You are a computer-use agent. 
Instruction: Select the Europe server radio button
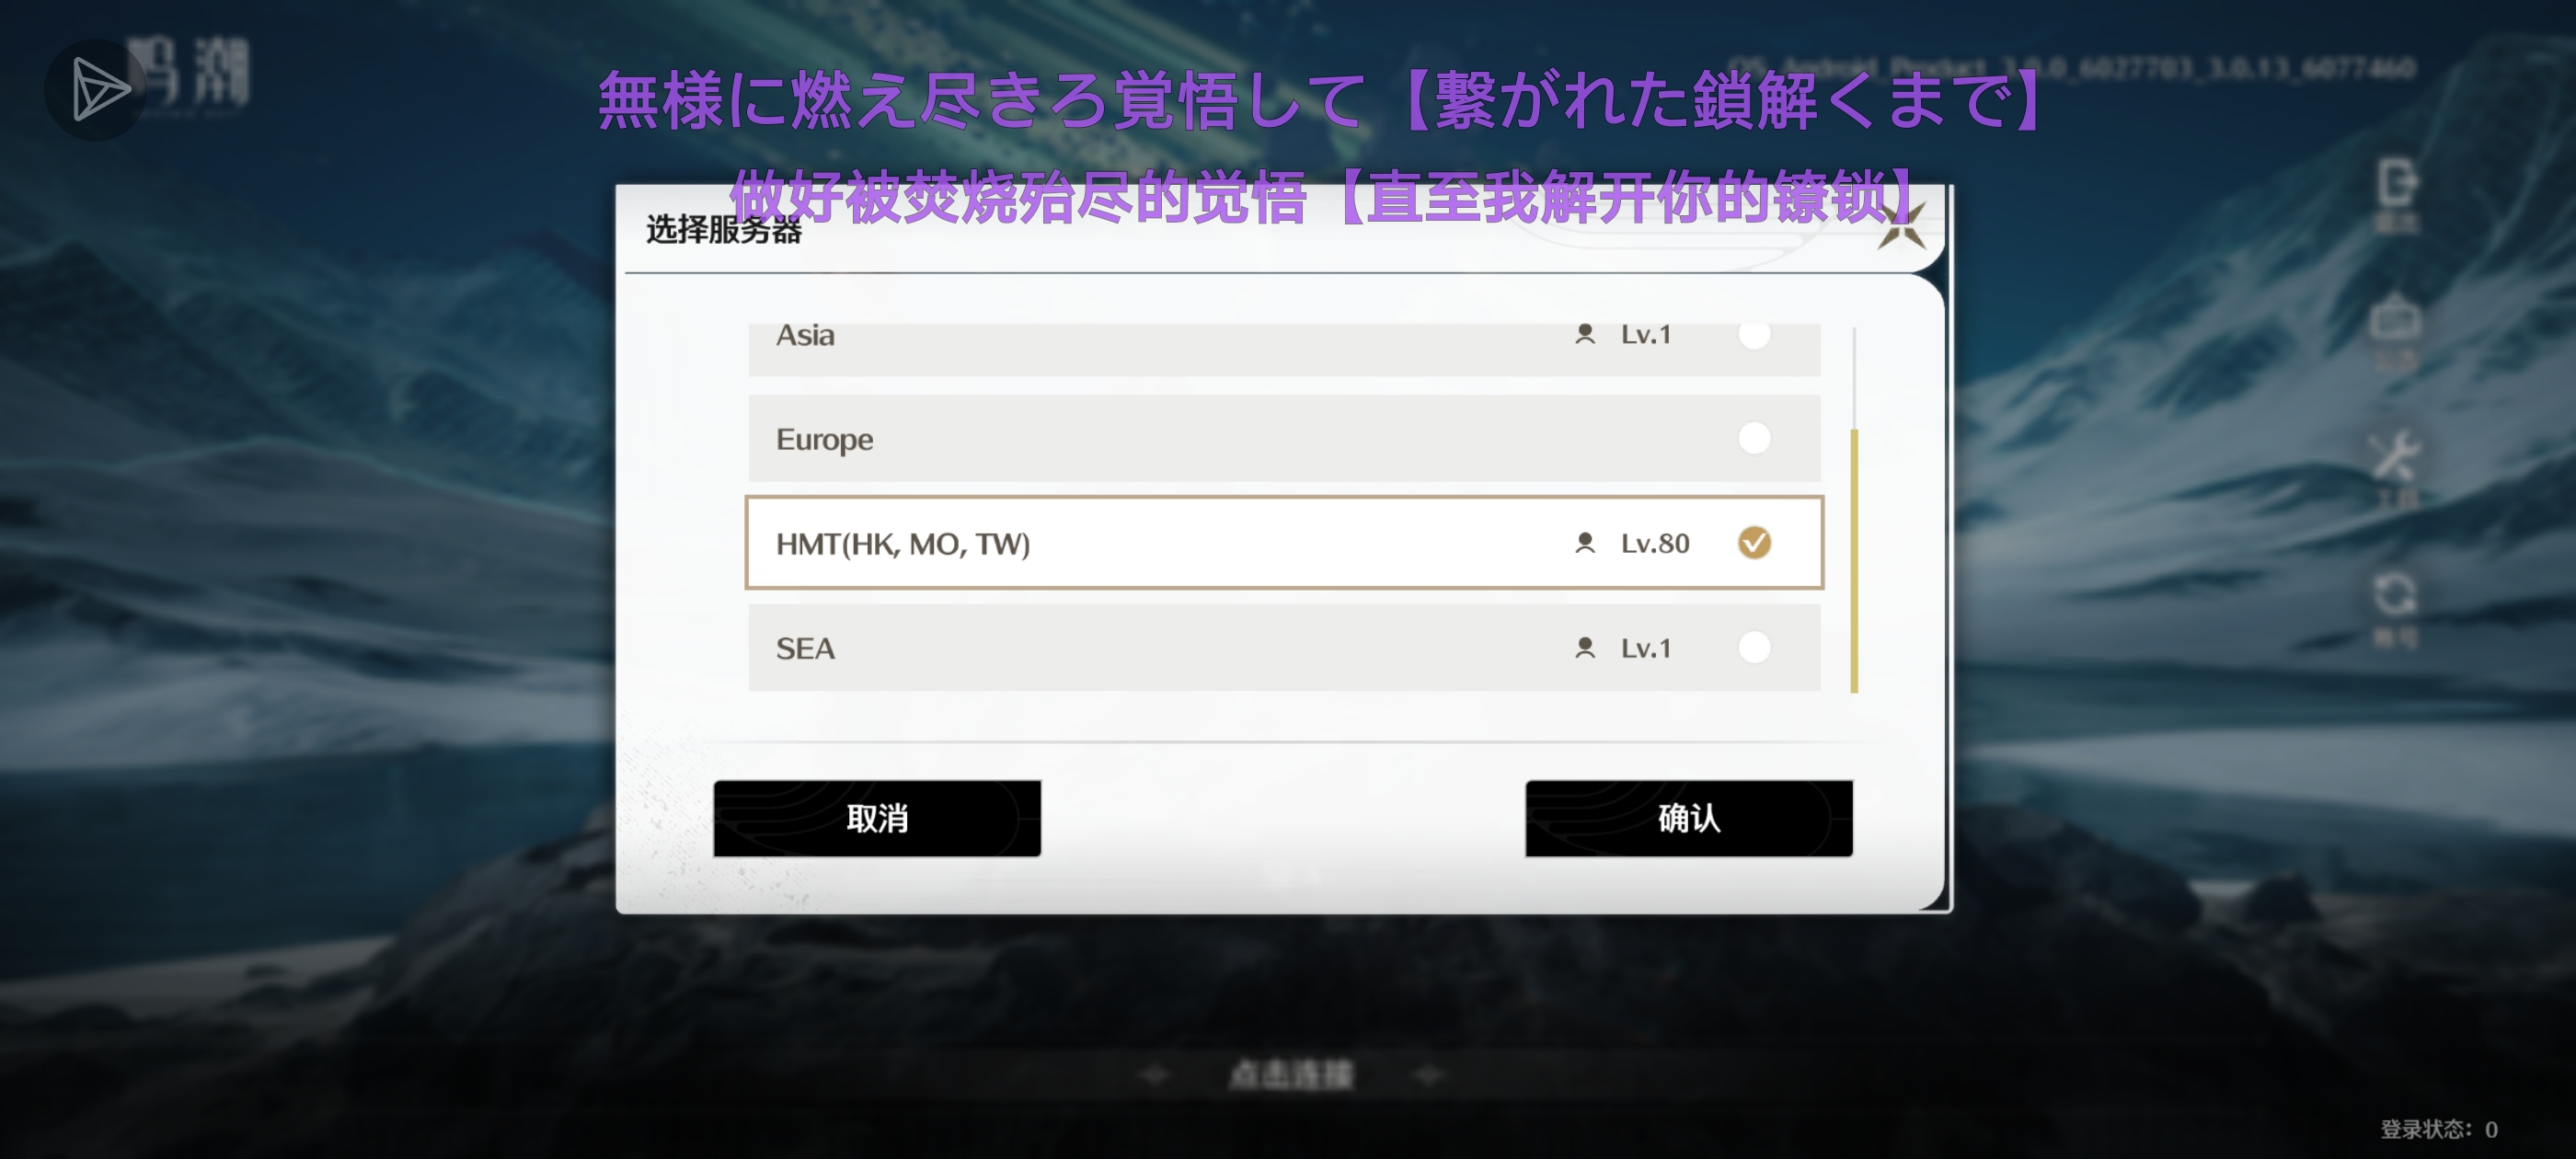pyautogui.click(x=1754, y=438)
